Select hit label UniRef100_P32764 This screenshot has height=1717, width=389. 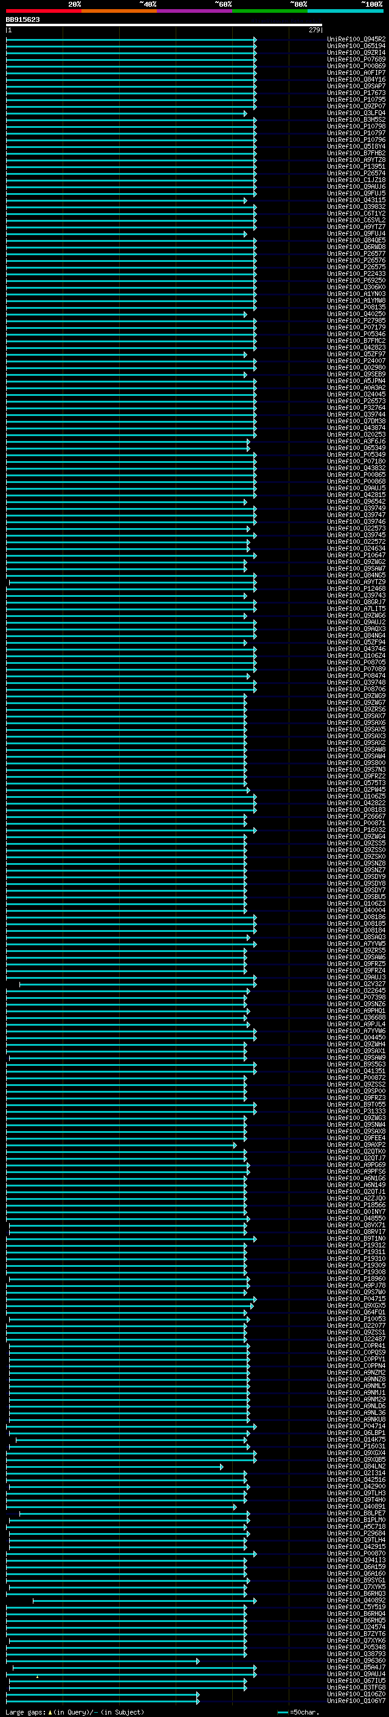coord(356,408)
